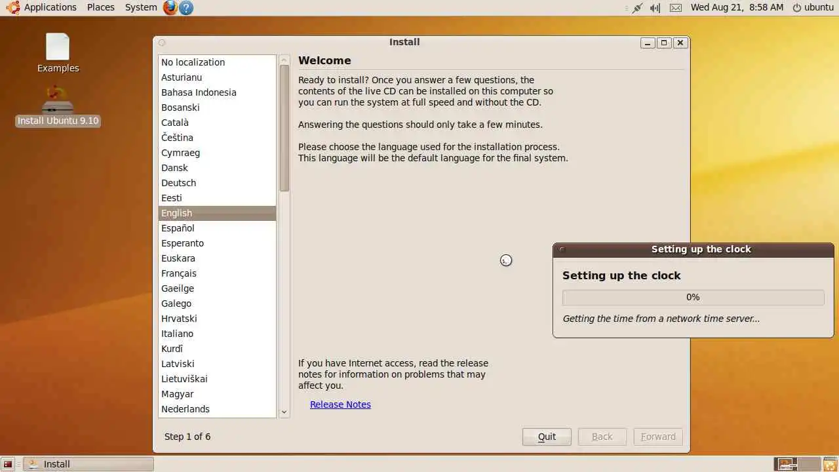Switch to the first workspace in switcher
The width and height of the screenshot is (839, 472).
[785, 464]
